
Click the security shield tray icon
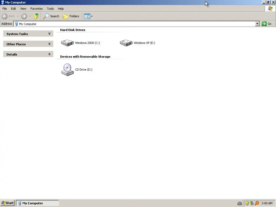[247, 203]
